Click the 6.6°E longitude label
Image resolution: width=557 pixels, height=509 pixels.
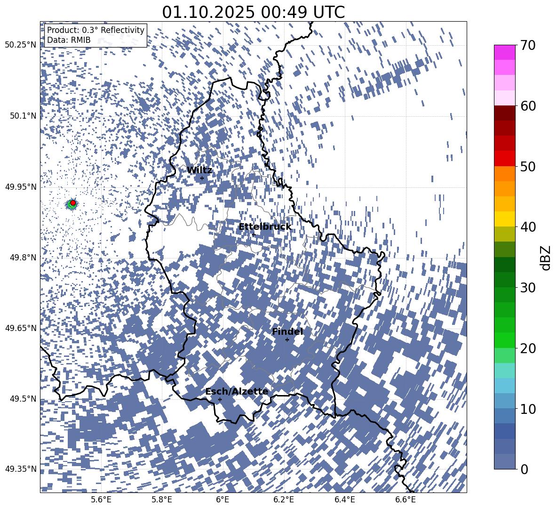pyautogui.click(x=406, y=500)
